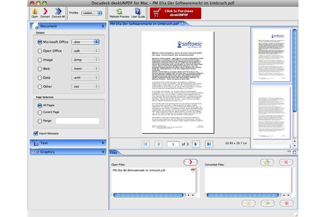Image resolution: width=324 pixels, height=217 pixels.
Task: Click right arrow of Open Files scrollbar
Action: pos(193,195)
